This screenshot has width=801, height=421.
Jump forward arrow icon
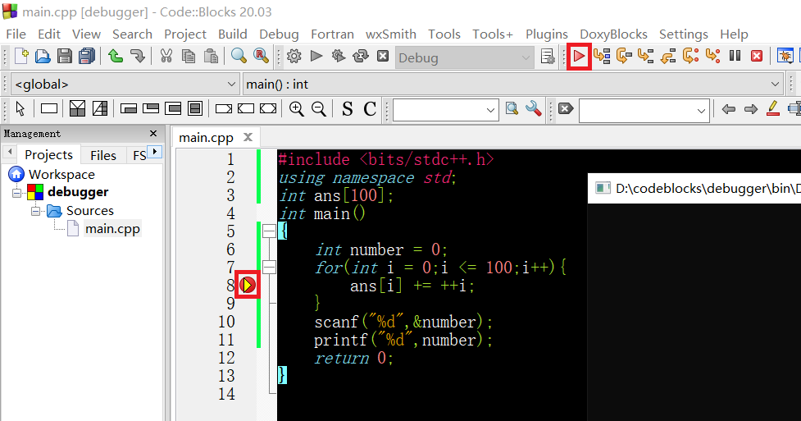point(751,109)
